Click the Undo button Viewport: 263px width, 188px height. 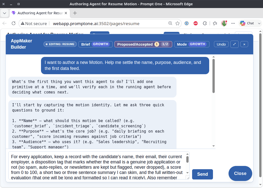click(x=221, y=44)
